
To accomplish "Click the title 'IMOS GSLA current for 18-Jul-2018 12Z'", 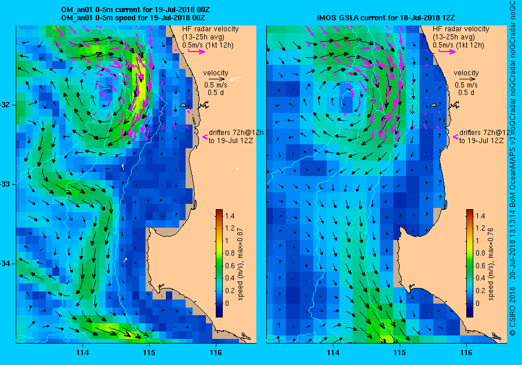I will tap(386, 17).
